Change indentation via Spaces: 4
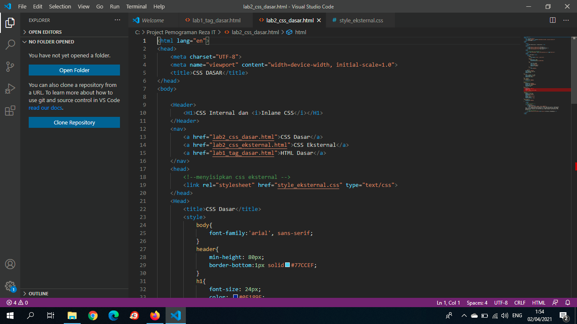 477,302
